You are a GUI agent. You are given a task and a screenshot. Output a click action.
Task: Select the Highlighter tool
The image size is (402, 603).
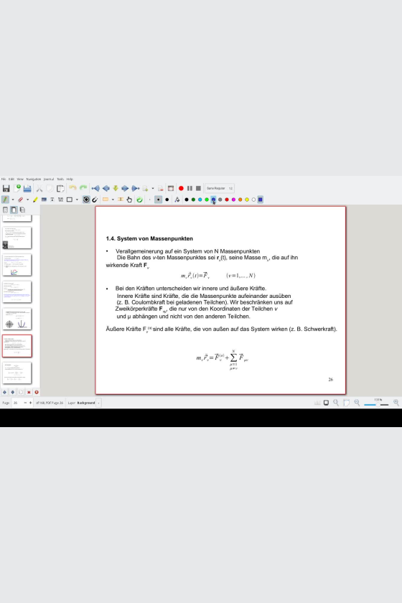(35, 200)
